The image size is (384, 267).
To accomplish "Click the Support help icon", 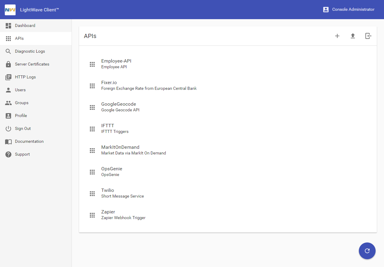I will [8, 154].
